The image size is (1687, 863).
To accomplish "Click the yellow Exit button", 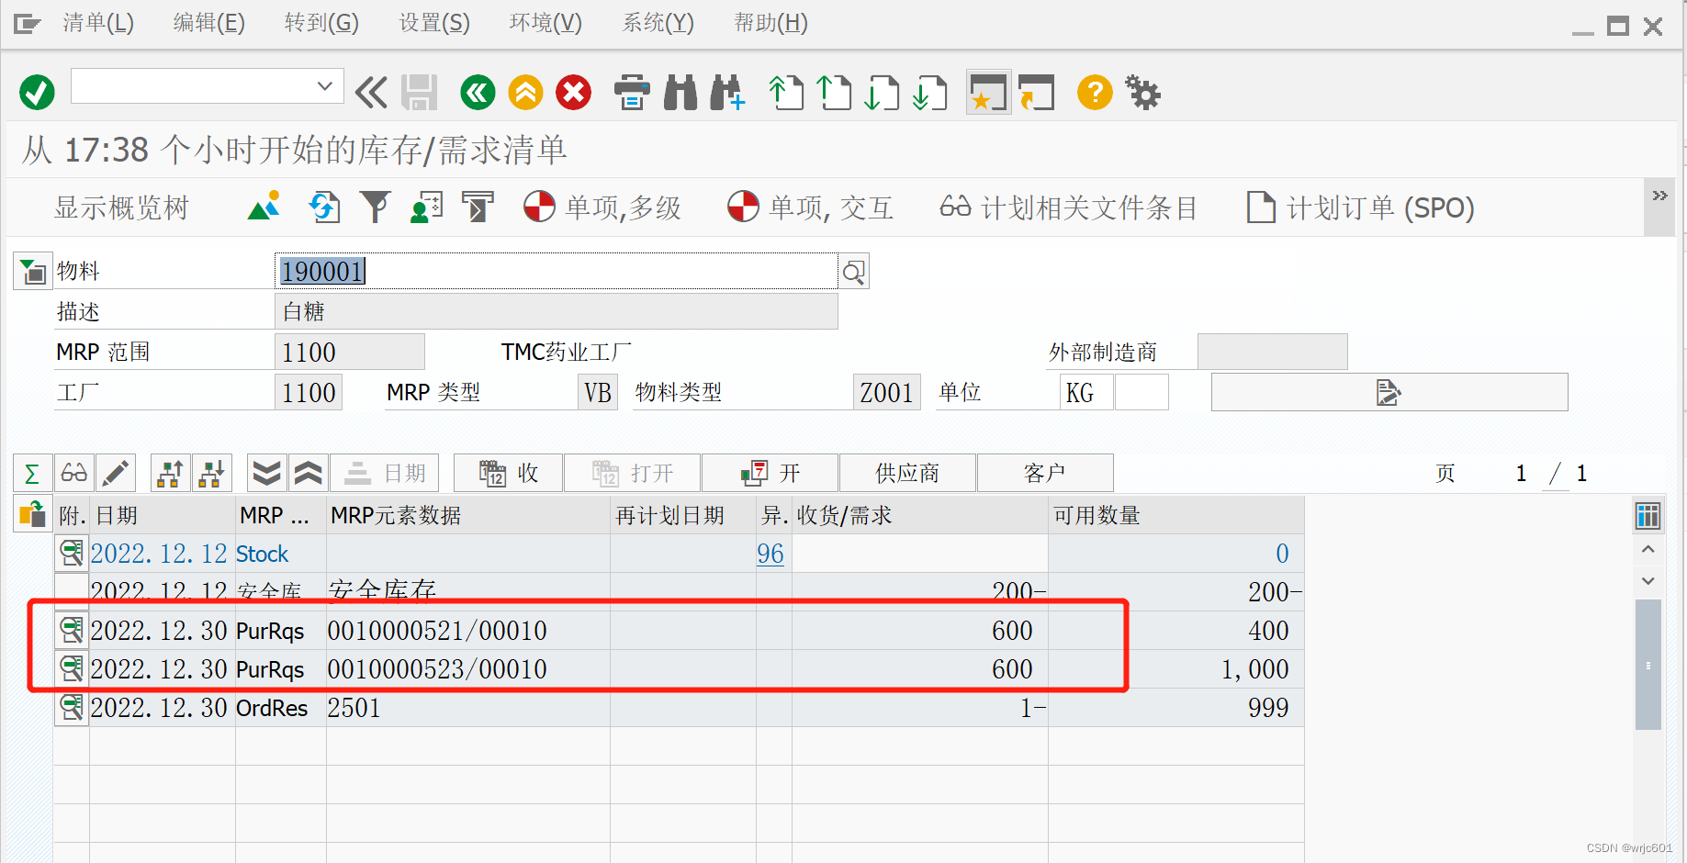I will [x=526, y=93].
